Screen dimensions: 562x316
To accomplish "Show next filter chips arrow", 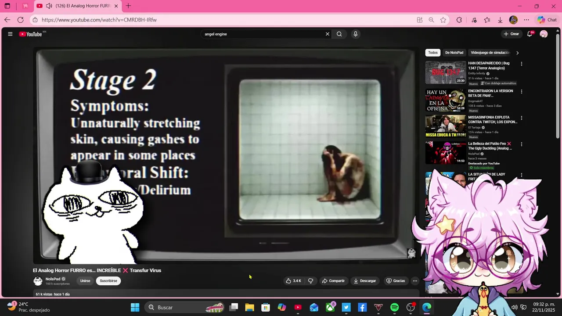I will tap(517, 53).
